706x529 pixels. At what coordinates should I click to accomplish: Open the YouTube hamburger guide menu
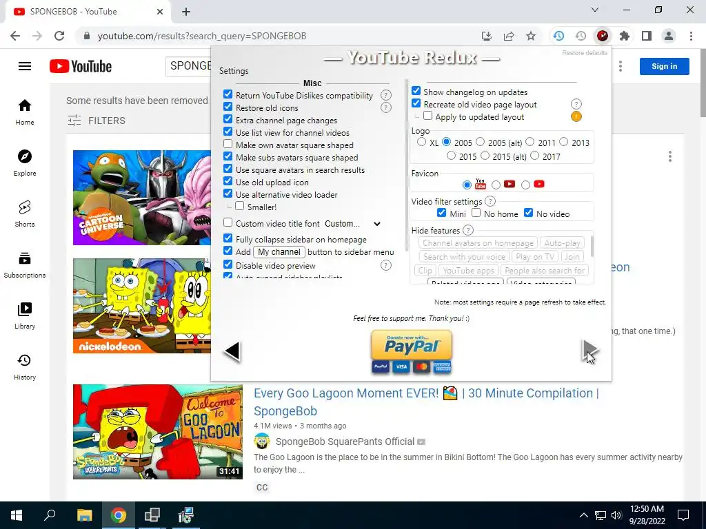[x=25, y=66]
